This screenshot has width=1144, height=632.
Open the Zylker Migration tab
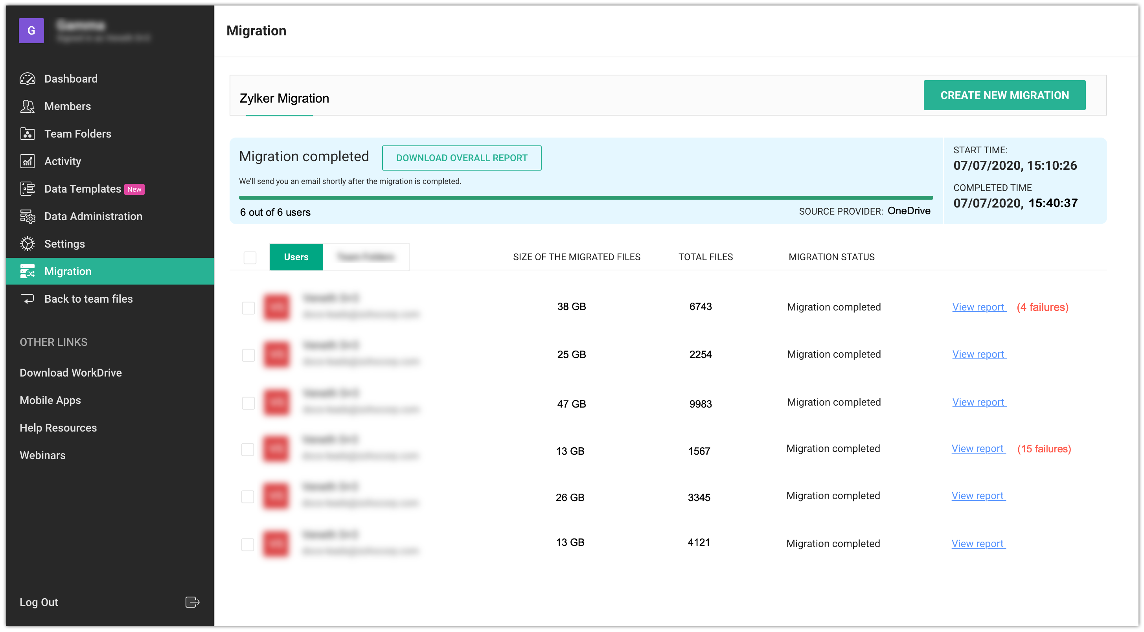(284, 98)
